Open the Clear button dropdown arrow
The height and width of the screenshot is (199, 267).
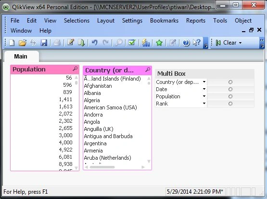240,43
